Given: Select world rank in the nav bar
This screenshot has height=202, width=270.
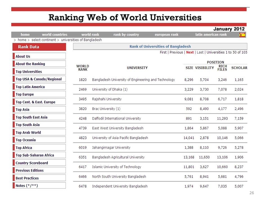Looking at the screenshot, I should click(90, 35).
